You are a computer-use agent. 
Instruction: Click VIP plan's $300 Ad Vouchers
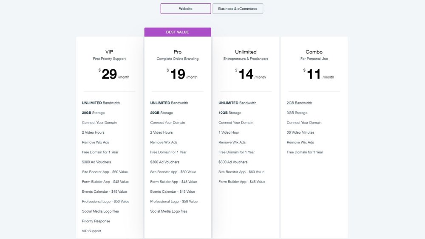pos(96,162)
